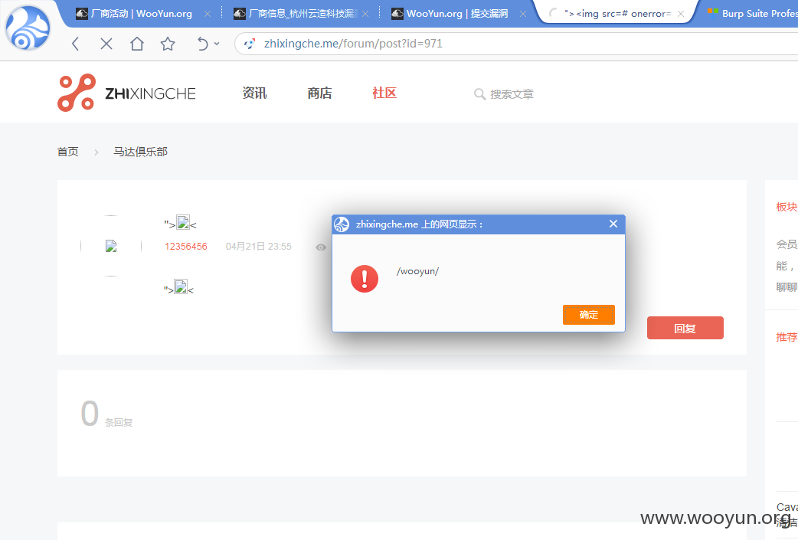
Task: Bookmark page with the star icon
Action: click(x=168, y=44)
